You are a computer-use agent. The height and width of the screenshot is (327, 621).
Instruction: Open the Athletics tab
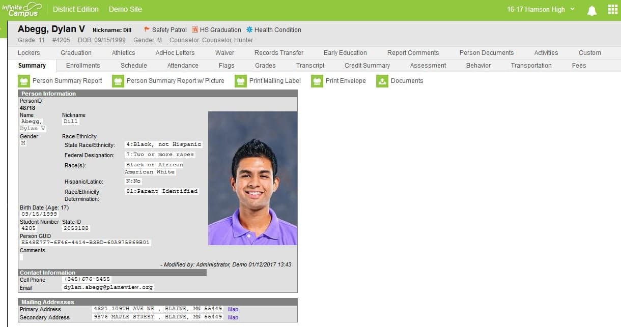click(123, 53)
